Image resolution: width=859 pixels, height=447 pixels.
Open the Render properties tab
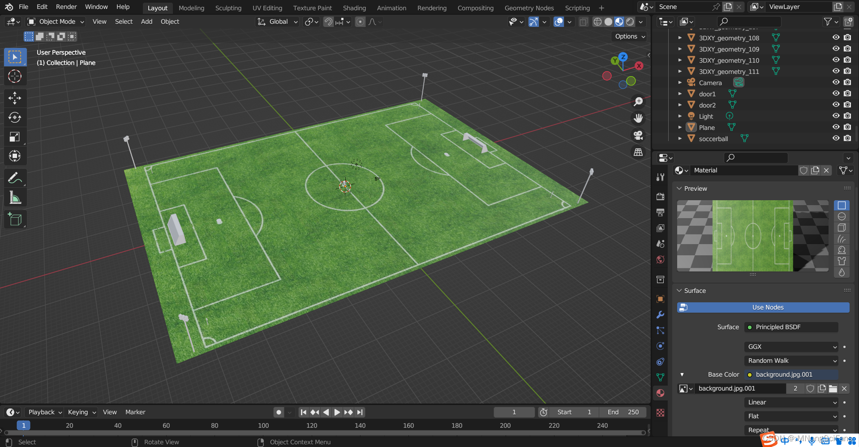point(660,197)
